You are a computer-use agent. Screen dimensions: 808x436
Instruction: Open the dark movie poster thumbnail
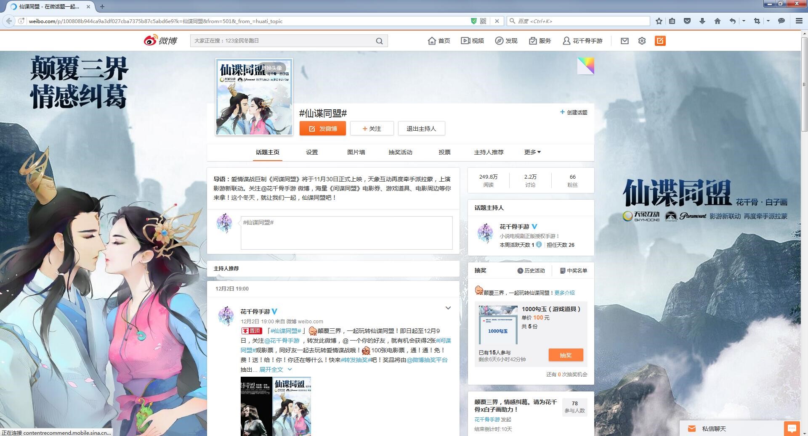[x=256, y=406]
